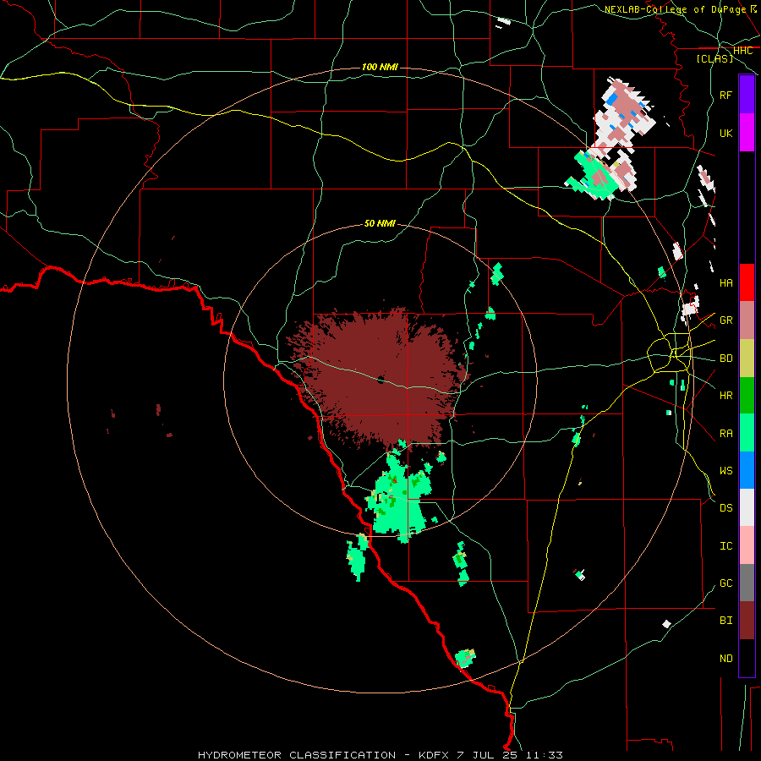Click the RF purple legend swatch
Viewport: 761px width, 761px height.
click(747, 95)
